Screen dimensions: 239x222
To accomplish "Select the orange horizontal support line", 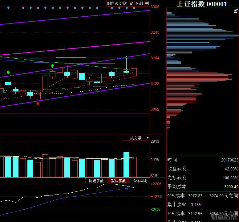I will click(x=75, y=114).
